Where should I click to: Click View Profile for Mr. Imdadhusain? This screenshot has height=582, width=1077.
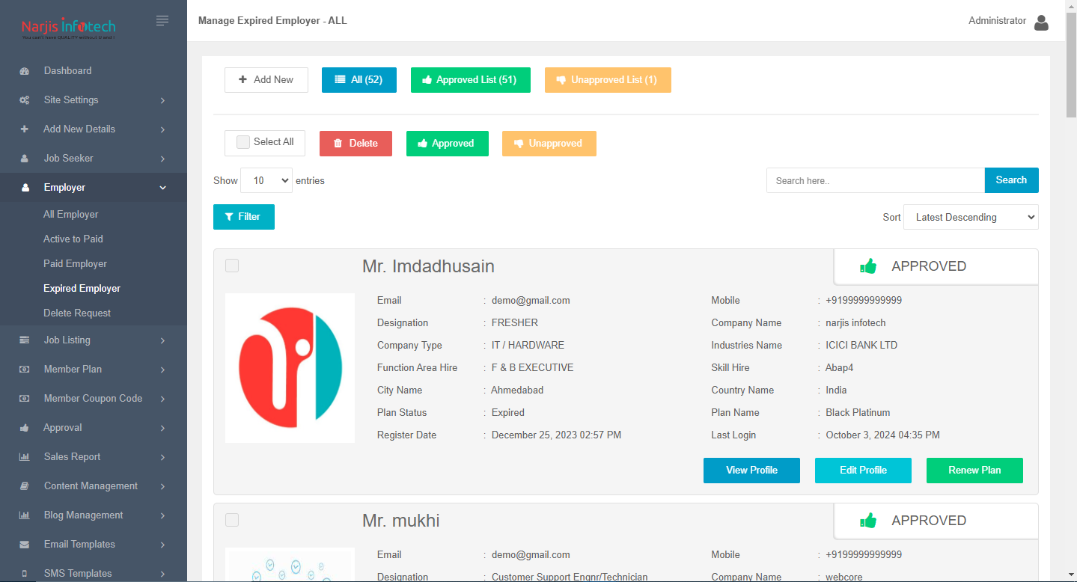tap(751, 471)
